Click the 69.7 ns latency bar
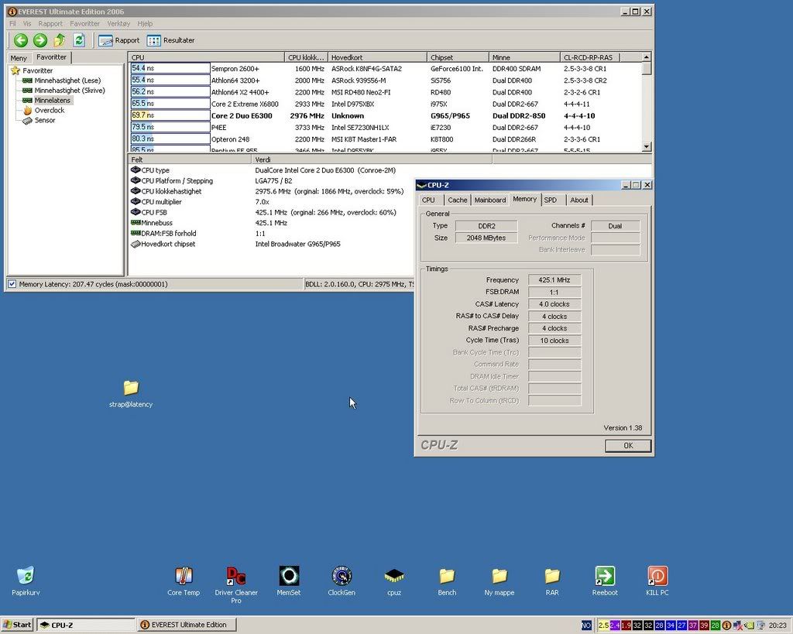This screenshot has height=634, width=793. tap(170, 115)
